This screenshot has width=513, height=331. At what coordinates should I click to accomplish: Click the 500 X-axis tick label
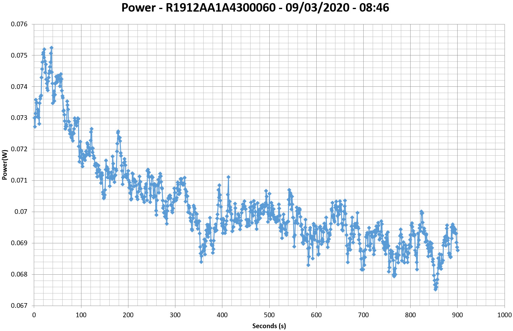269,315
